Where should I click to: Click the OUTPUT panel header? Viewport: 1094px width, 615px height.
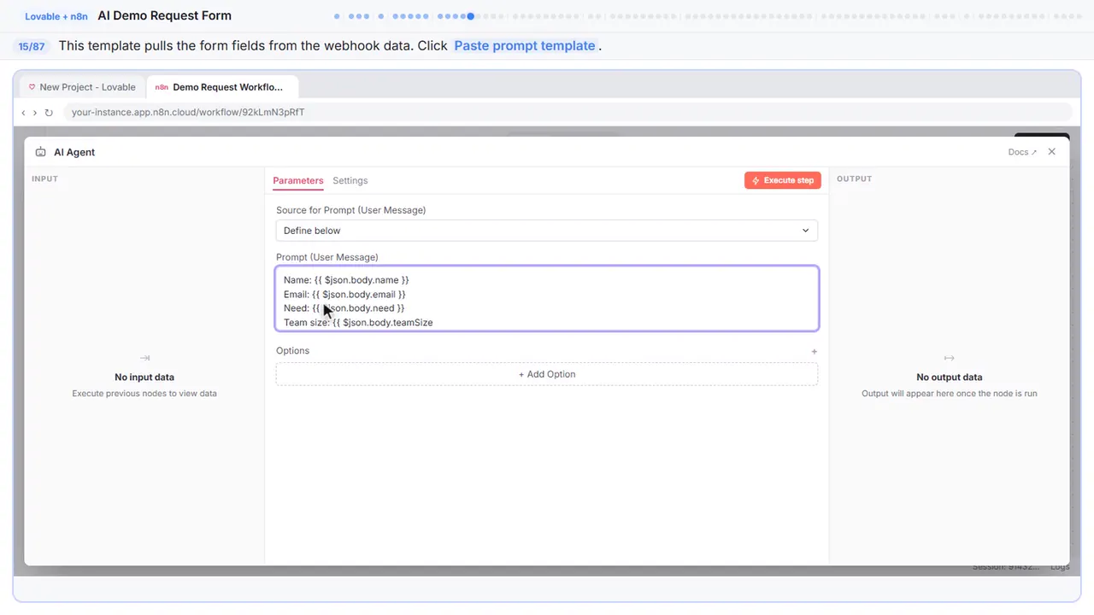click(x=854, y=179)
